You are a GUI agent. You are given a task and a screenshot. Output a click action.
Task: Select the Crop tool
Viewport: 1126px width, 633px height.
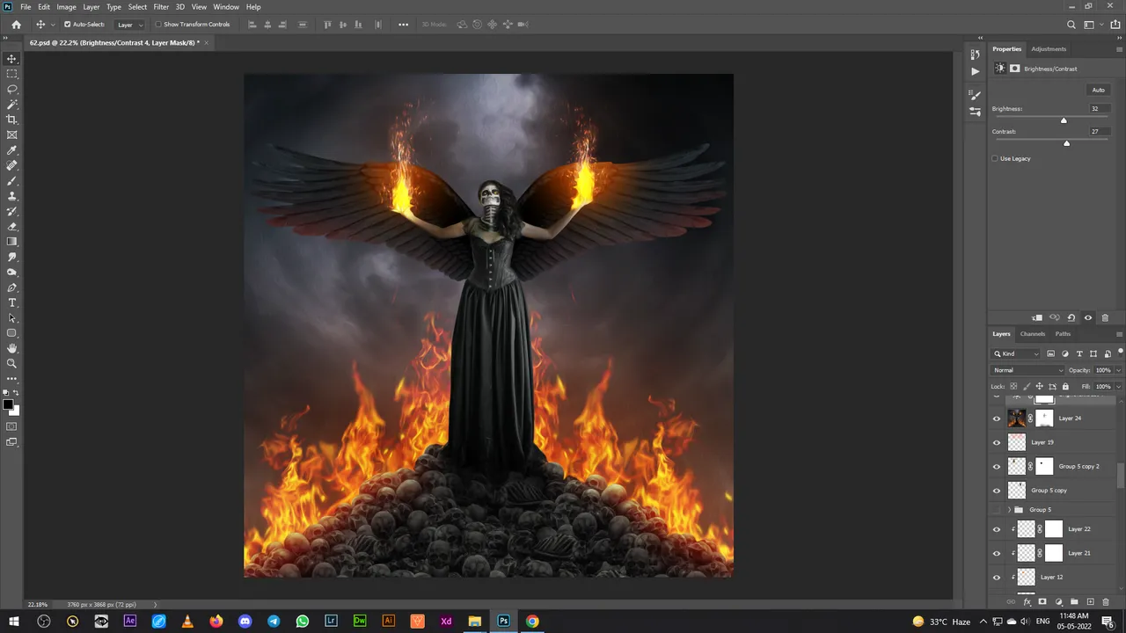point(12,120)
